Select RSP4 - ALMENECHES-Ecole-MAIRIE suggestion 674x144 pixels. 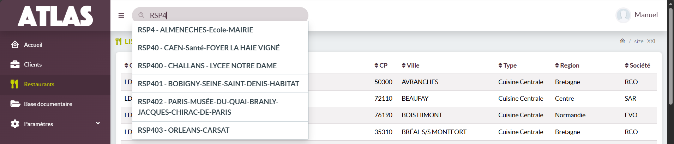click(195, 30)
